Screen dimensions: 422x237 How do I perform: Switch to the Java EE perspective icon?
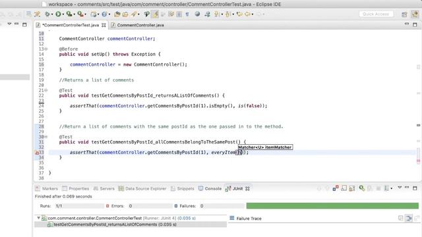pos(415,14)
